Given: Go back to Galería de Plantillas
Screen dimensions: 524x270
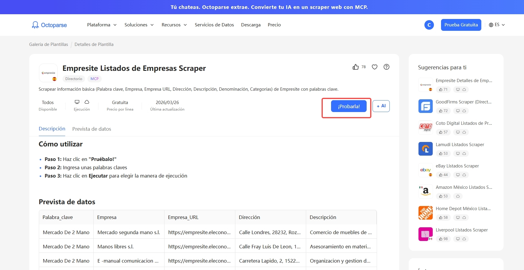Looking at the screenshot, I should click(x=49, y=44).
